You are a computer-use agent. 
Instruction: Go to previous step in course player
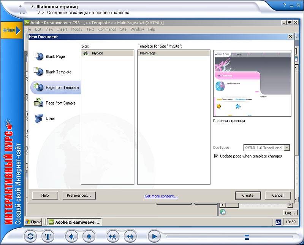(x=71, y=236)
